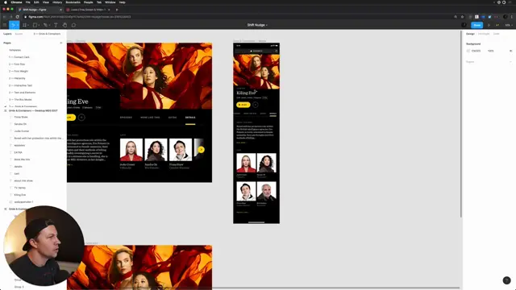Switch to the second Chrome tab
This screenshot has width=516, height=290.
[x=88, y=10]
